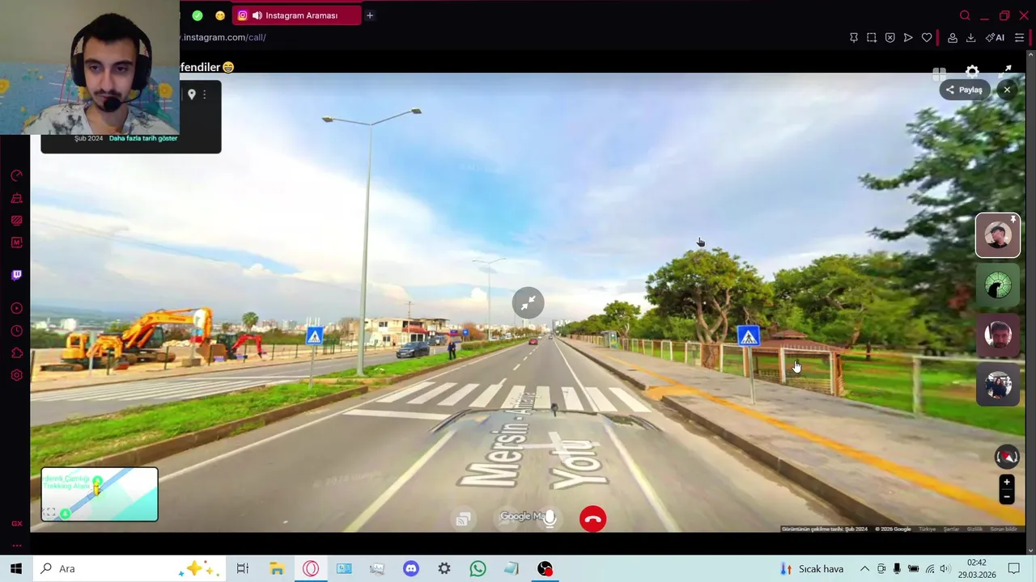Image resolution: width=1036 pixels, height=582 pixels.
Task: Select the green spiral avatar participant
Action: [x=998, y=285]
